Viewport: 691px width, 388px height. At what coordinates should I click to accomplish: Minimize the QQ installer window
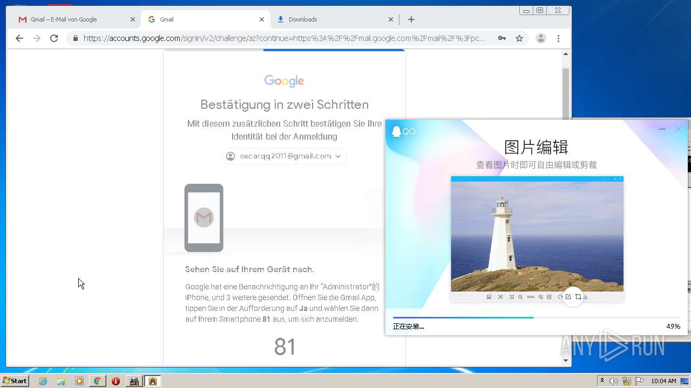(662, 129)
